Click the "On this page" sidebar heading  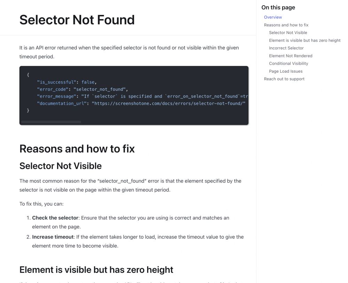[x=278, y=8]
